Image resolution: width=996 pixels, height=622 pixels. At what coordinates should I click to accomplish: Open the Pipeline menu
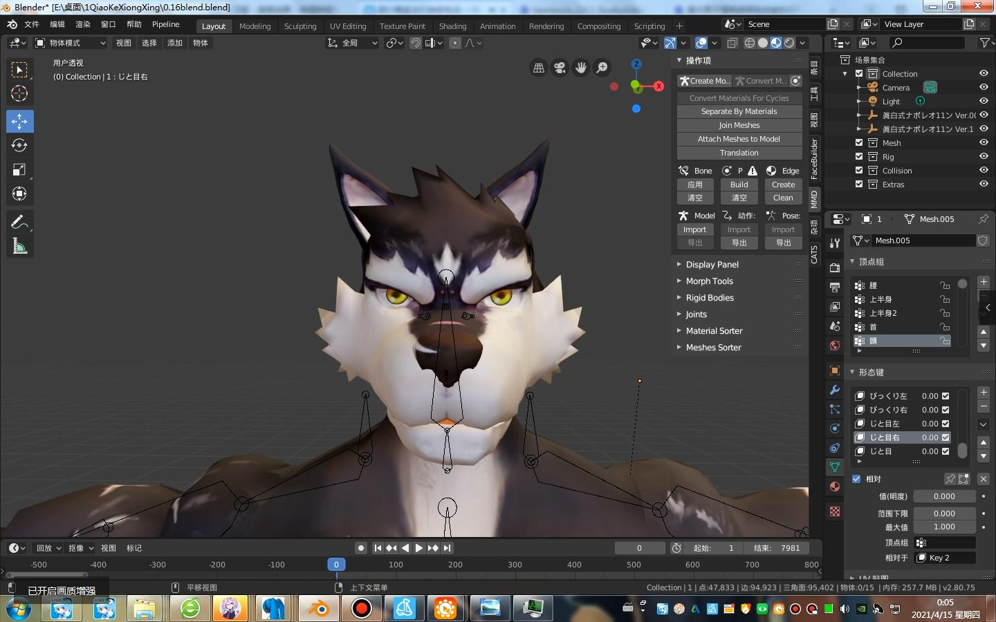(166, 24)
